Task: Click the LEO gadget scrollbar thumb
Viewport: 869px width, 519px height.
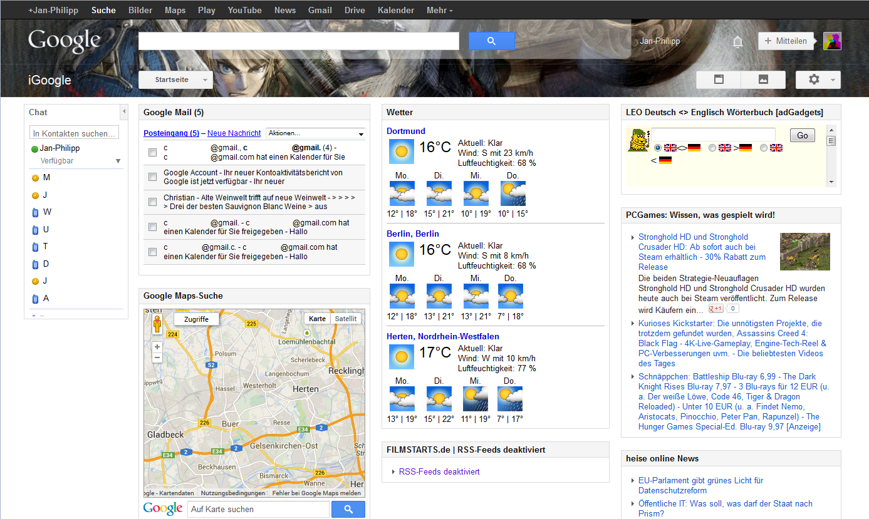Action: pos(832,140)
